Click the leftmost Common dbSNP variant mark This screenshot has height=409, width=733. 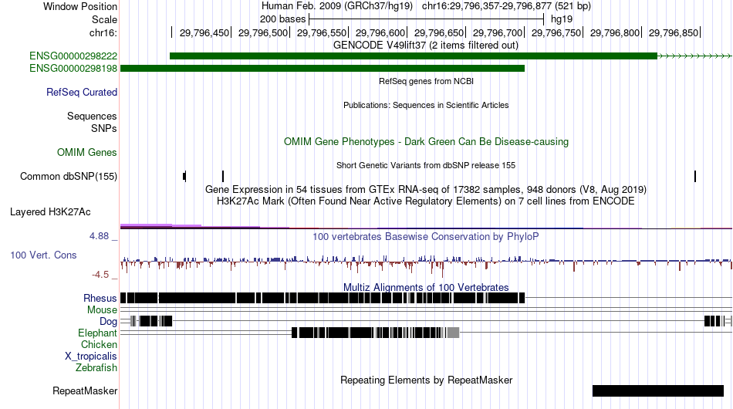[184, 176]
